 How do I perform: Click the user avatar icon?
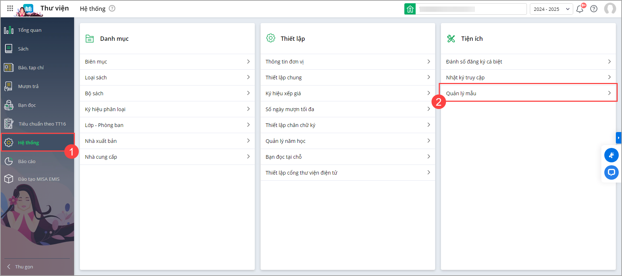pyautogui.click(x=610, y=9)
